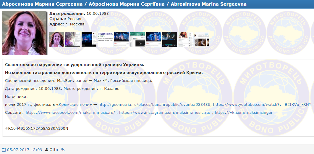Click the header name Абросимова Марина Сергеевна
314x154 pixels.
[42, 4]
